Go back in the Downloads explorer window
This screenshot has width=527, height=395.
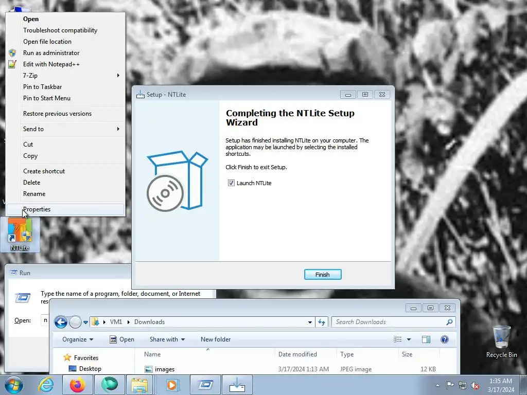click(x=61, y=322)
